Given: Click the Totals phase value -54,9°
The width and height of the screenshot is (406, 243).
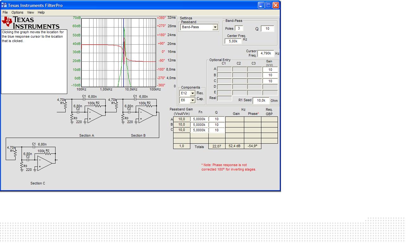Looking at the screenshot, I should [x=253, y=146].
